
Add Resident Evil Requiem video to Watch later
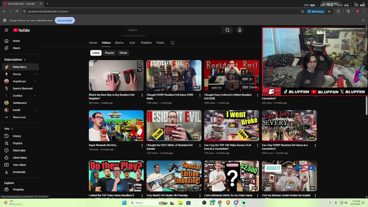point(139,64)
